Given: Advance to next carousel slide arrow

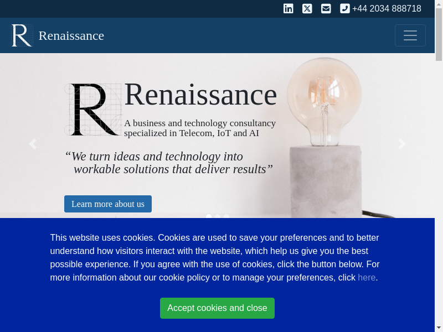Looking at the screenshot, I should tap(402, 144).
